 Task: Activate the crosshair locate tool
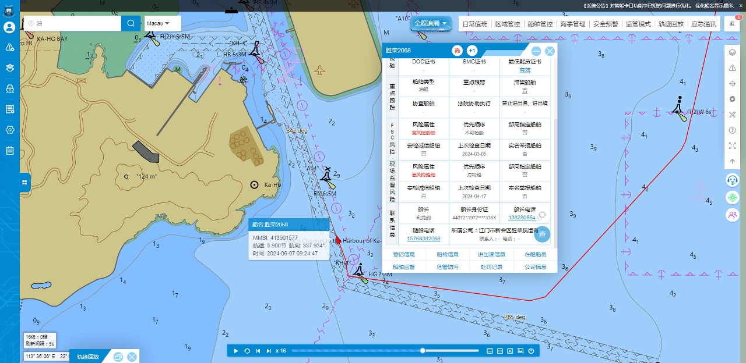point(733,84)
